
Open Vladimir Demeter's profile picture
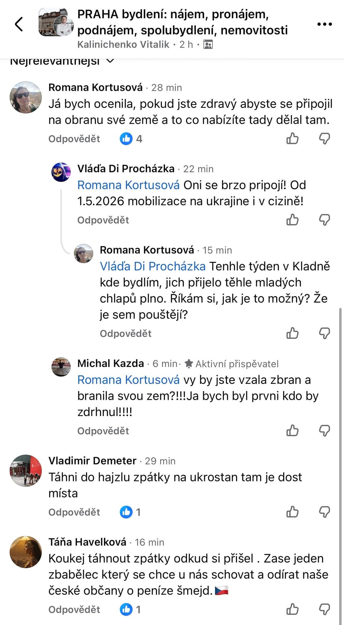point(26,471)
